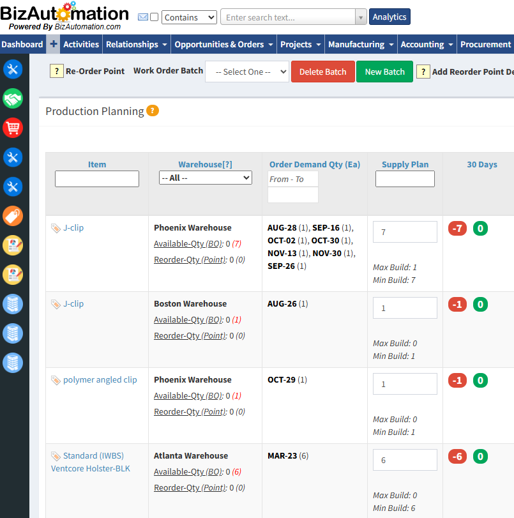This screenshot has height=518, width=514.
Task: Click the envelope mail icon near search
Action: click(x=142, y=17)
